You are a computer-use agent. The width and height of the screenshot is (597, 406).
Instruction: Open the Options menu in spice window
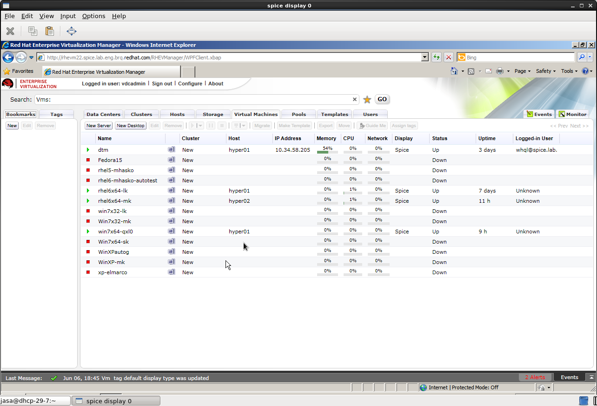(93, 16)
